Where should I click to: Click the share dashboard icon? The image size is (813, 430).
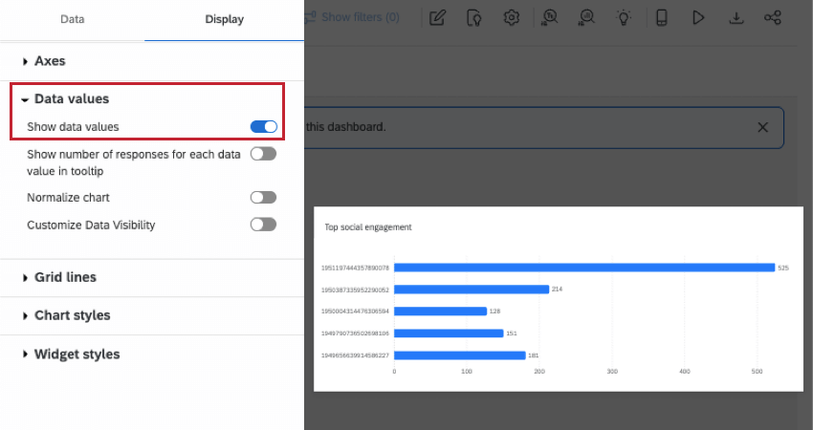point(773,17)
